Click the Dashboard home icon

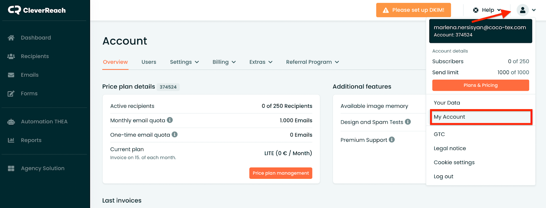(11, 38)
